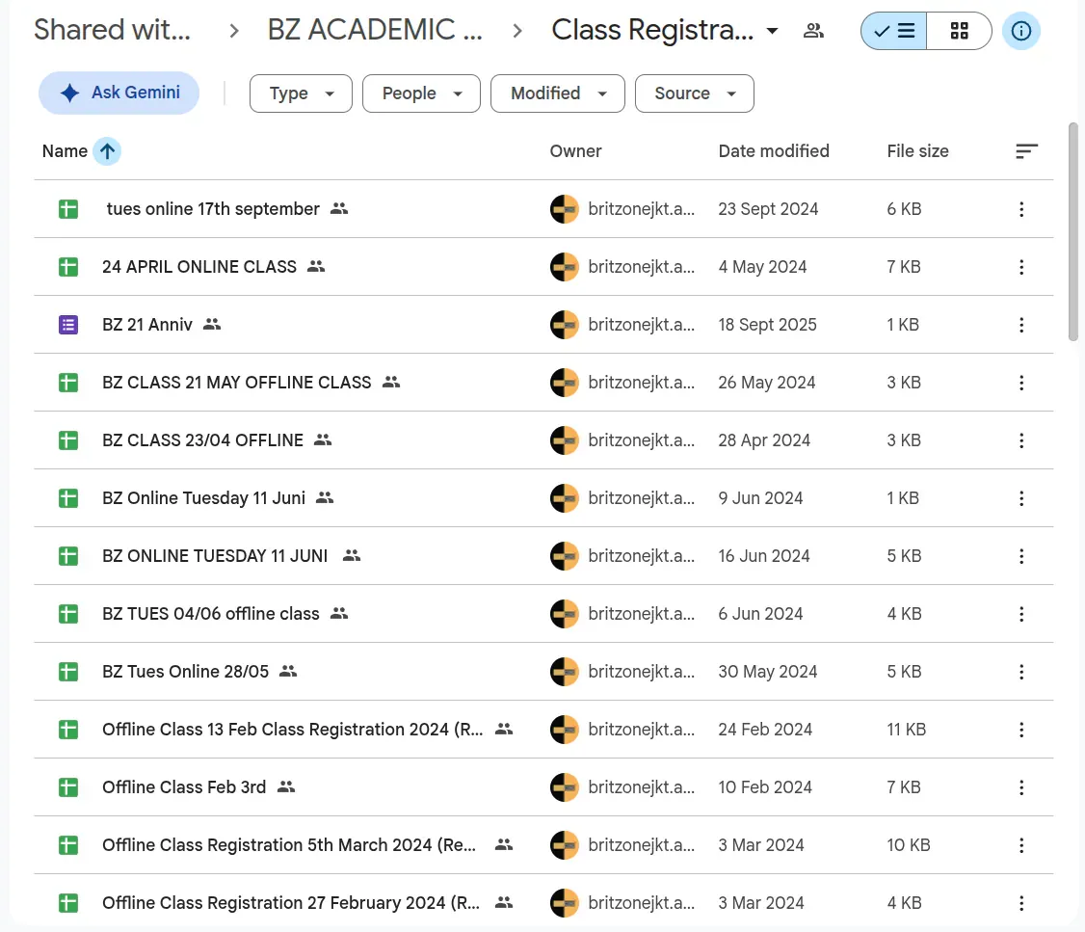Image resolution: width=1085 pixels, height=932 pixels.
Task: Open more actions for BZ CLASS 21 MAY OFFLINE CLASS
Action: 1021,383
